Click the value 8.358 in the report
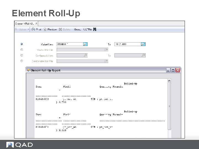The width and height of the screenshot is (199, 149). (62, 130)
